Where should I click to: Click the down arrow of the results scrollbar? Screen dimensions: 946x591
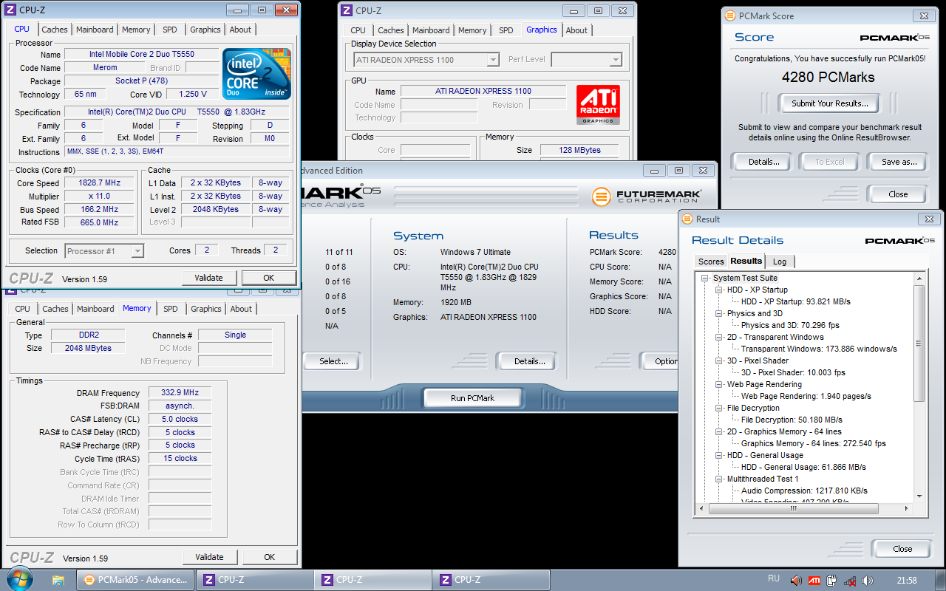919,496
